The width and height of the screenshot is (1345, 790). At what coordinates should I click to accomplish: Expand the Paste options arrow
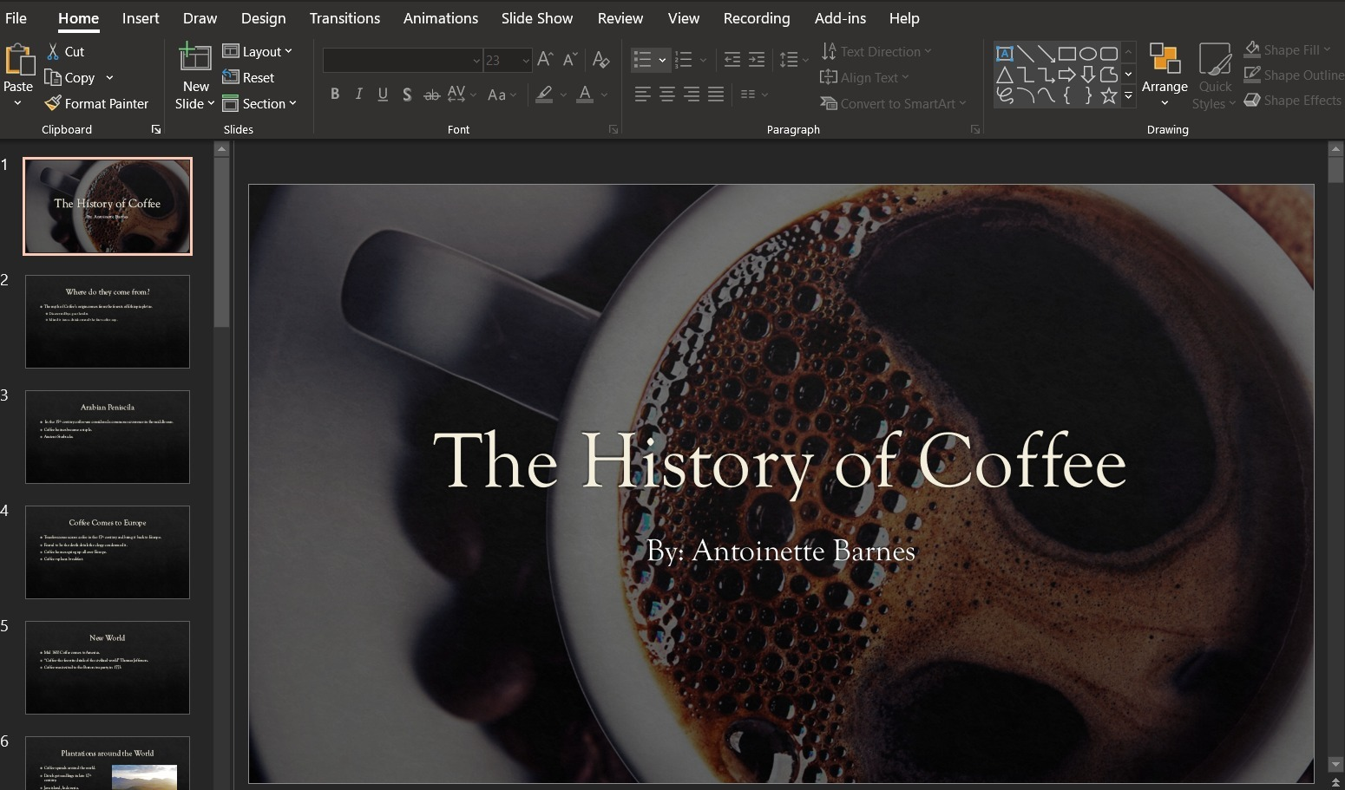point(17,103)
